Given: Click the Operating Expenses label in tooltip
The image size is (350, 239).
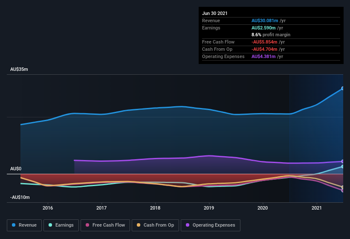Looking at the screenshot, I should (223, 56).
